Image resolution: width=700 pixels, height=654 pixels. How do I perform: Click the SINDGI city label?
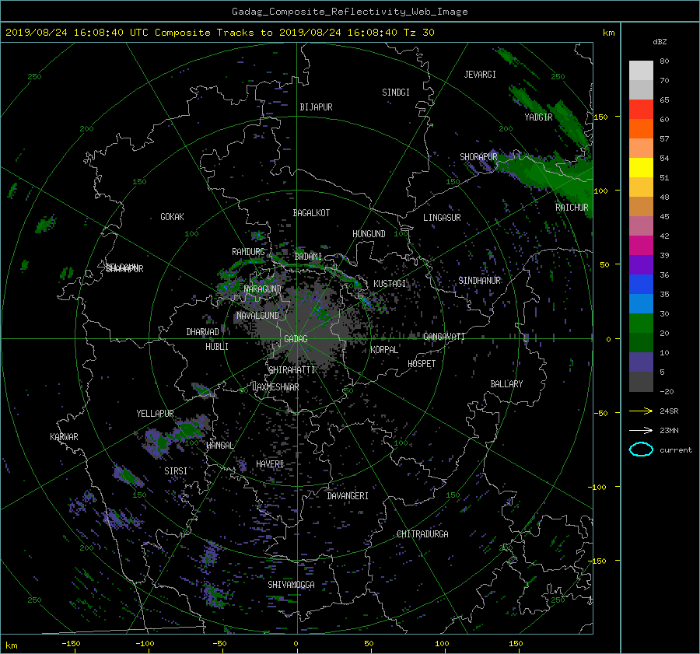pos(396,93)
